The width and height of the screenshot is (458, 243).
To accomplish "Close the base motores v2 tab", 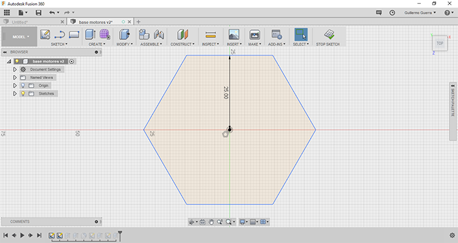I will [130, 22].
